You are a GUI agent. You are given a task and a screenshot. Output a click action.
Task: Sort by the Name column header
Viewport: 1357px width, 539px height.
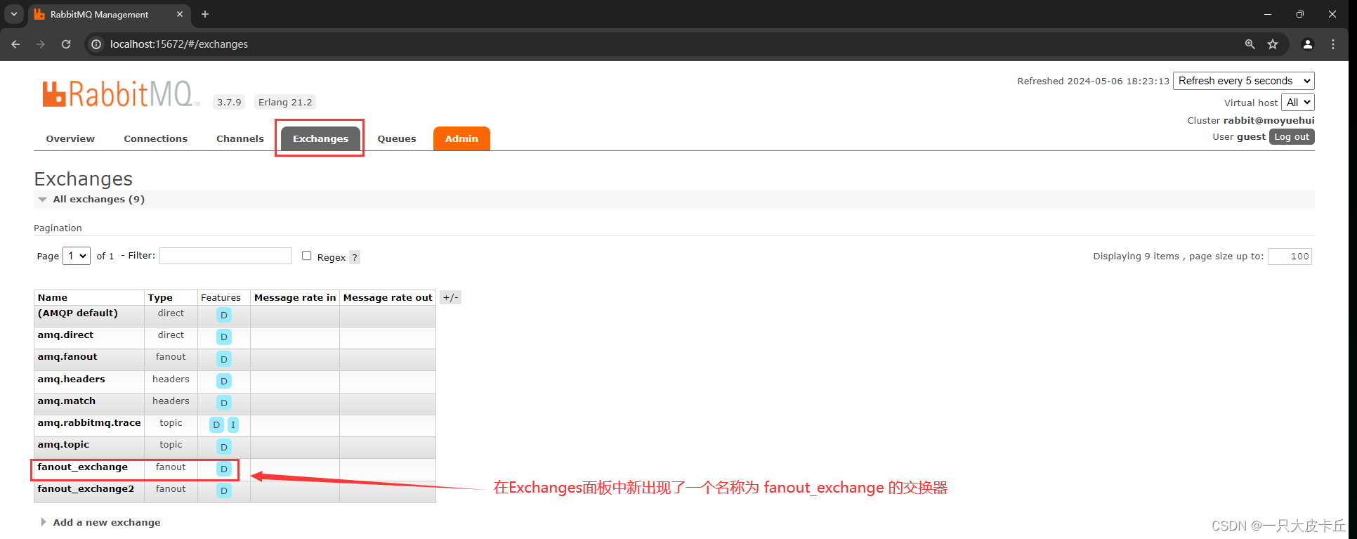(53, 297)
